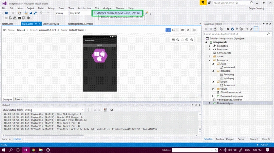Switch to GettingStarted.Xamarin tab

point(81,24)
